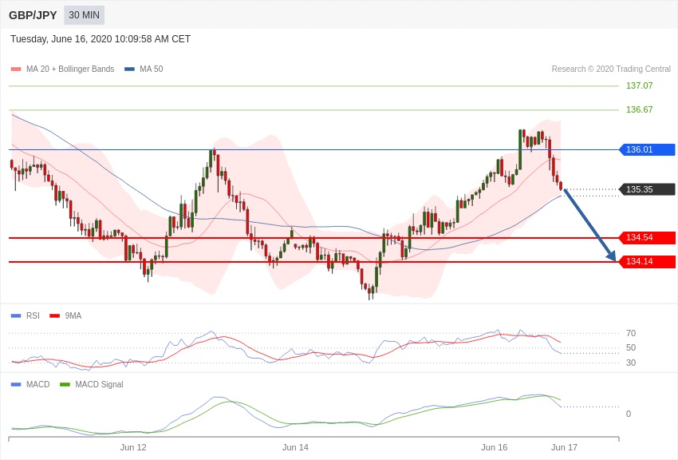The image size is (678, 460).
Task: Click the RSI 70 level label
Action: (x=631, y=333)
